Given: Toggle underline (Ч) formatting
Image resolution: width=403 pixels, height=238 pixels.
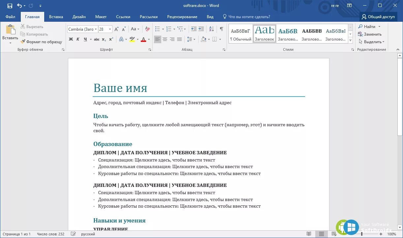Looking at the screenshot, I should 85,39.
